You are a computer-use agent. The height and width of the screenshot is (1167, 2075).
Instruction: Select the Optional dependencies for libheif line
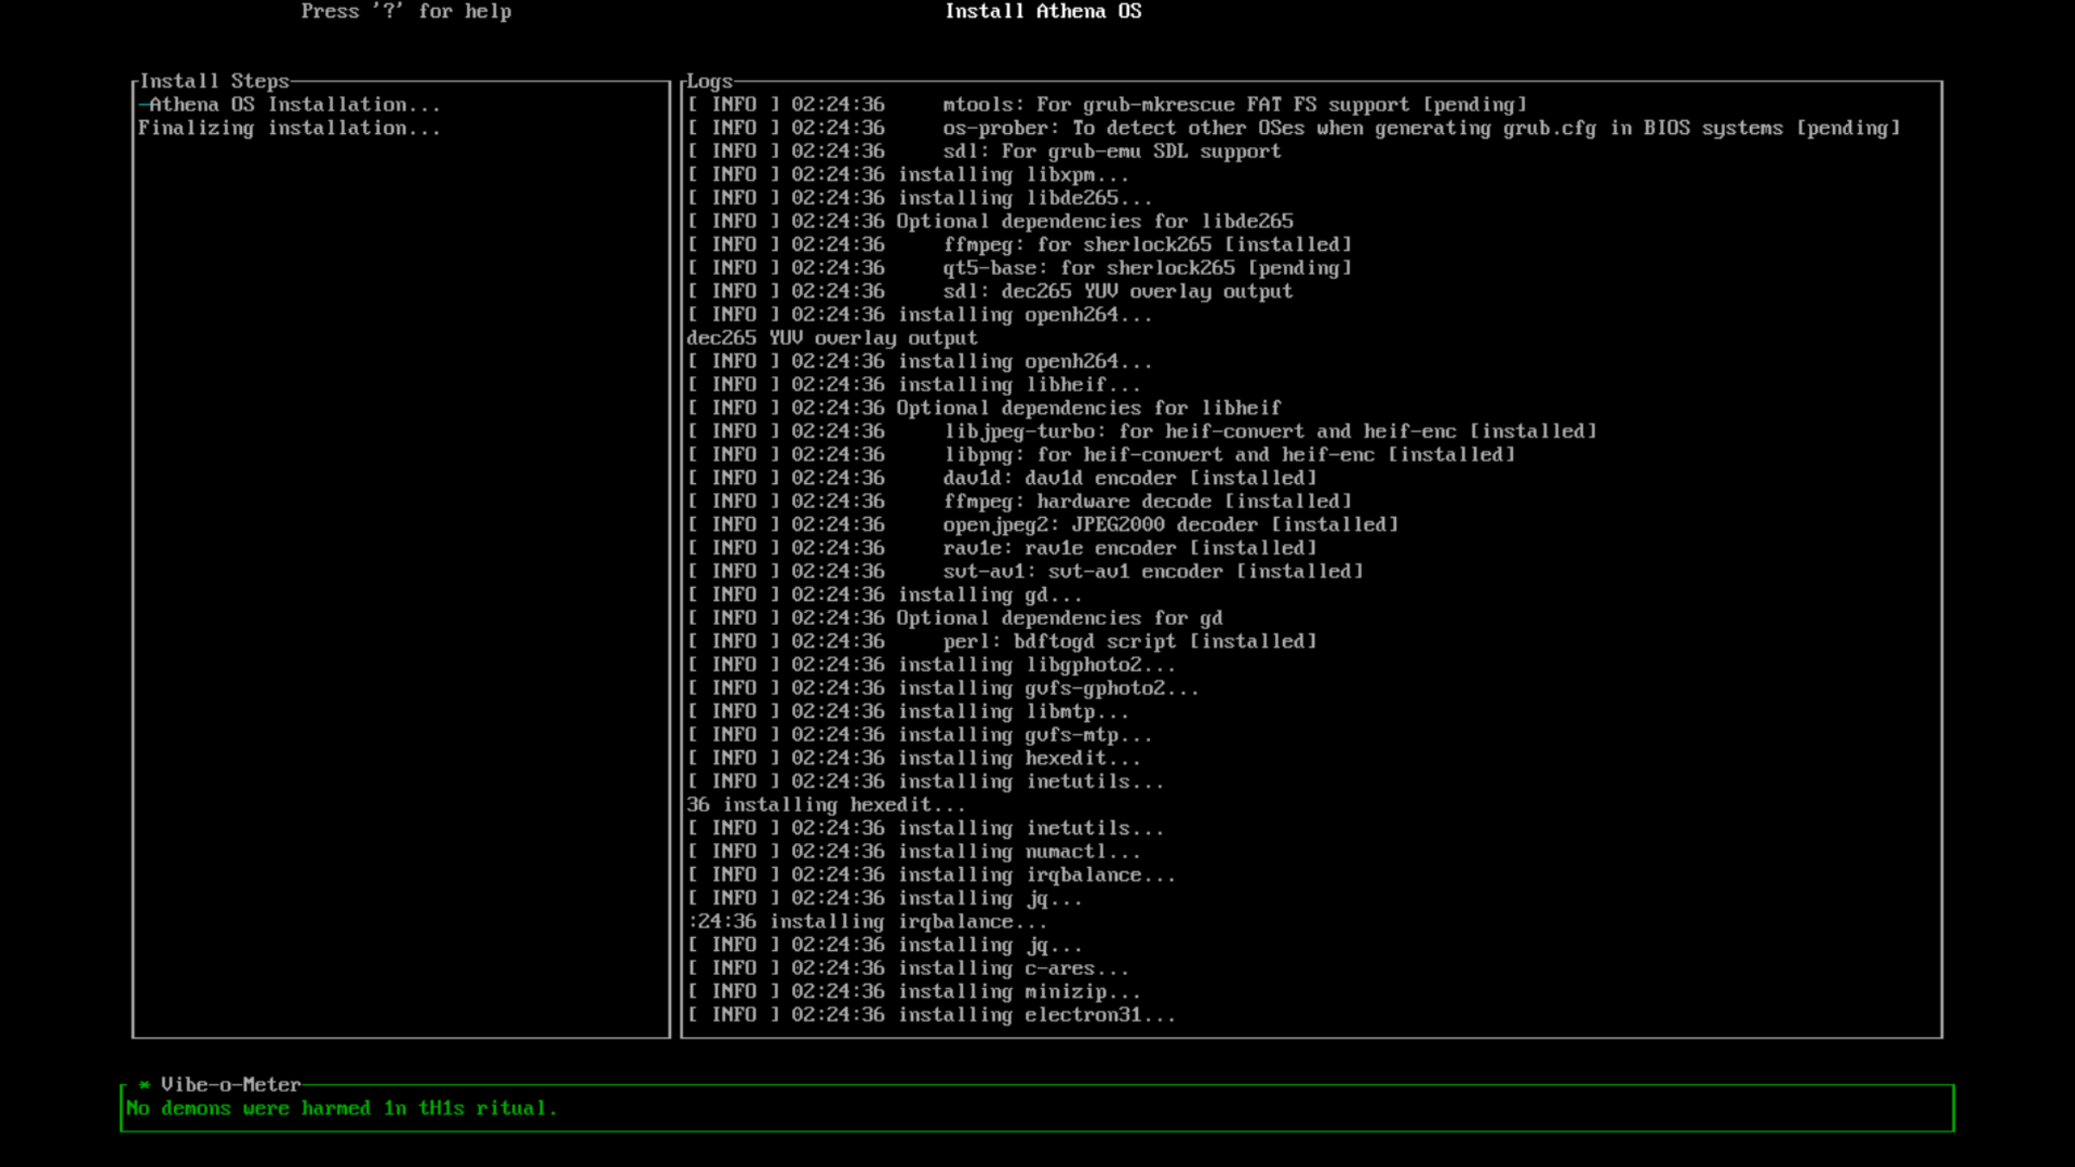tap(985, 407)
